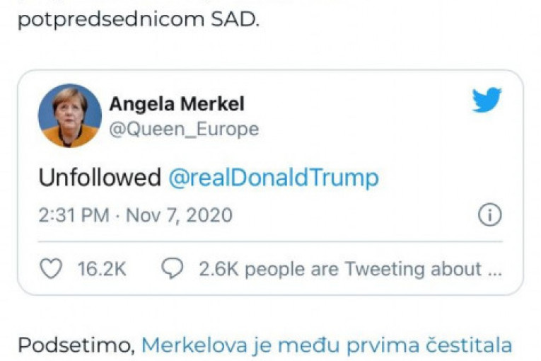
Task: Click the 2:31 PM time in the tweet
Action: coord(76,214)
